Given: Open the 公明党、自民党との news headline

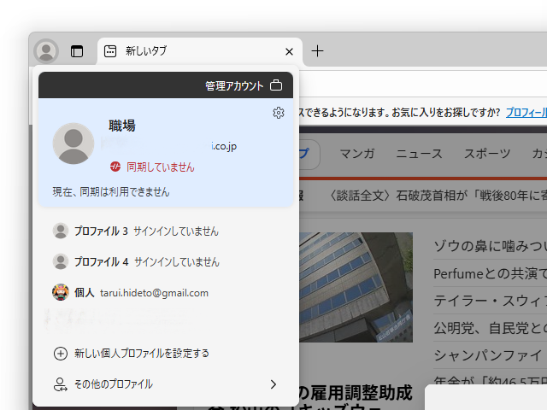Looking at the screenshot, I should pos(490,328).
